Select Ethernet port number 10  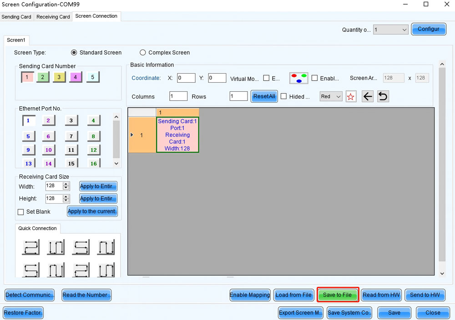click(49, 150)
